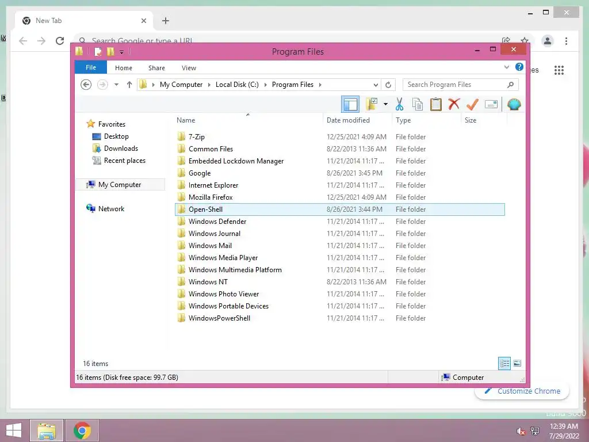
Task: Go up one folder level
Action: tap(129, 85)
